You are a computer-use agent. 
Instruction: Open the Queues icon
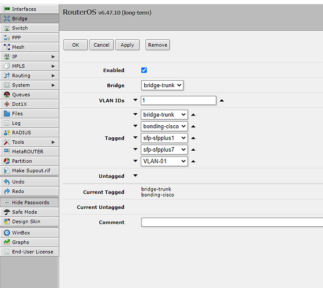7,95
